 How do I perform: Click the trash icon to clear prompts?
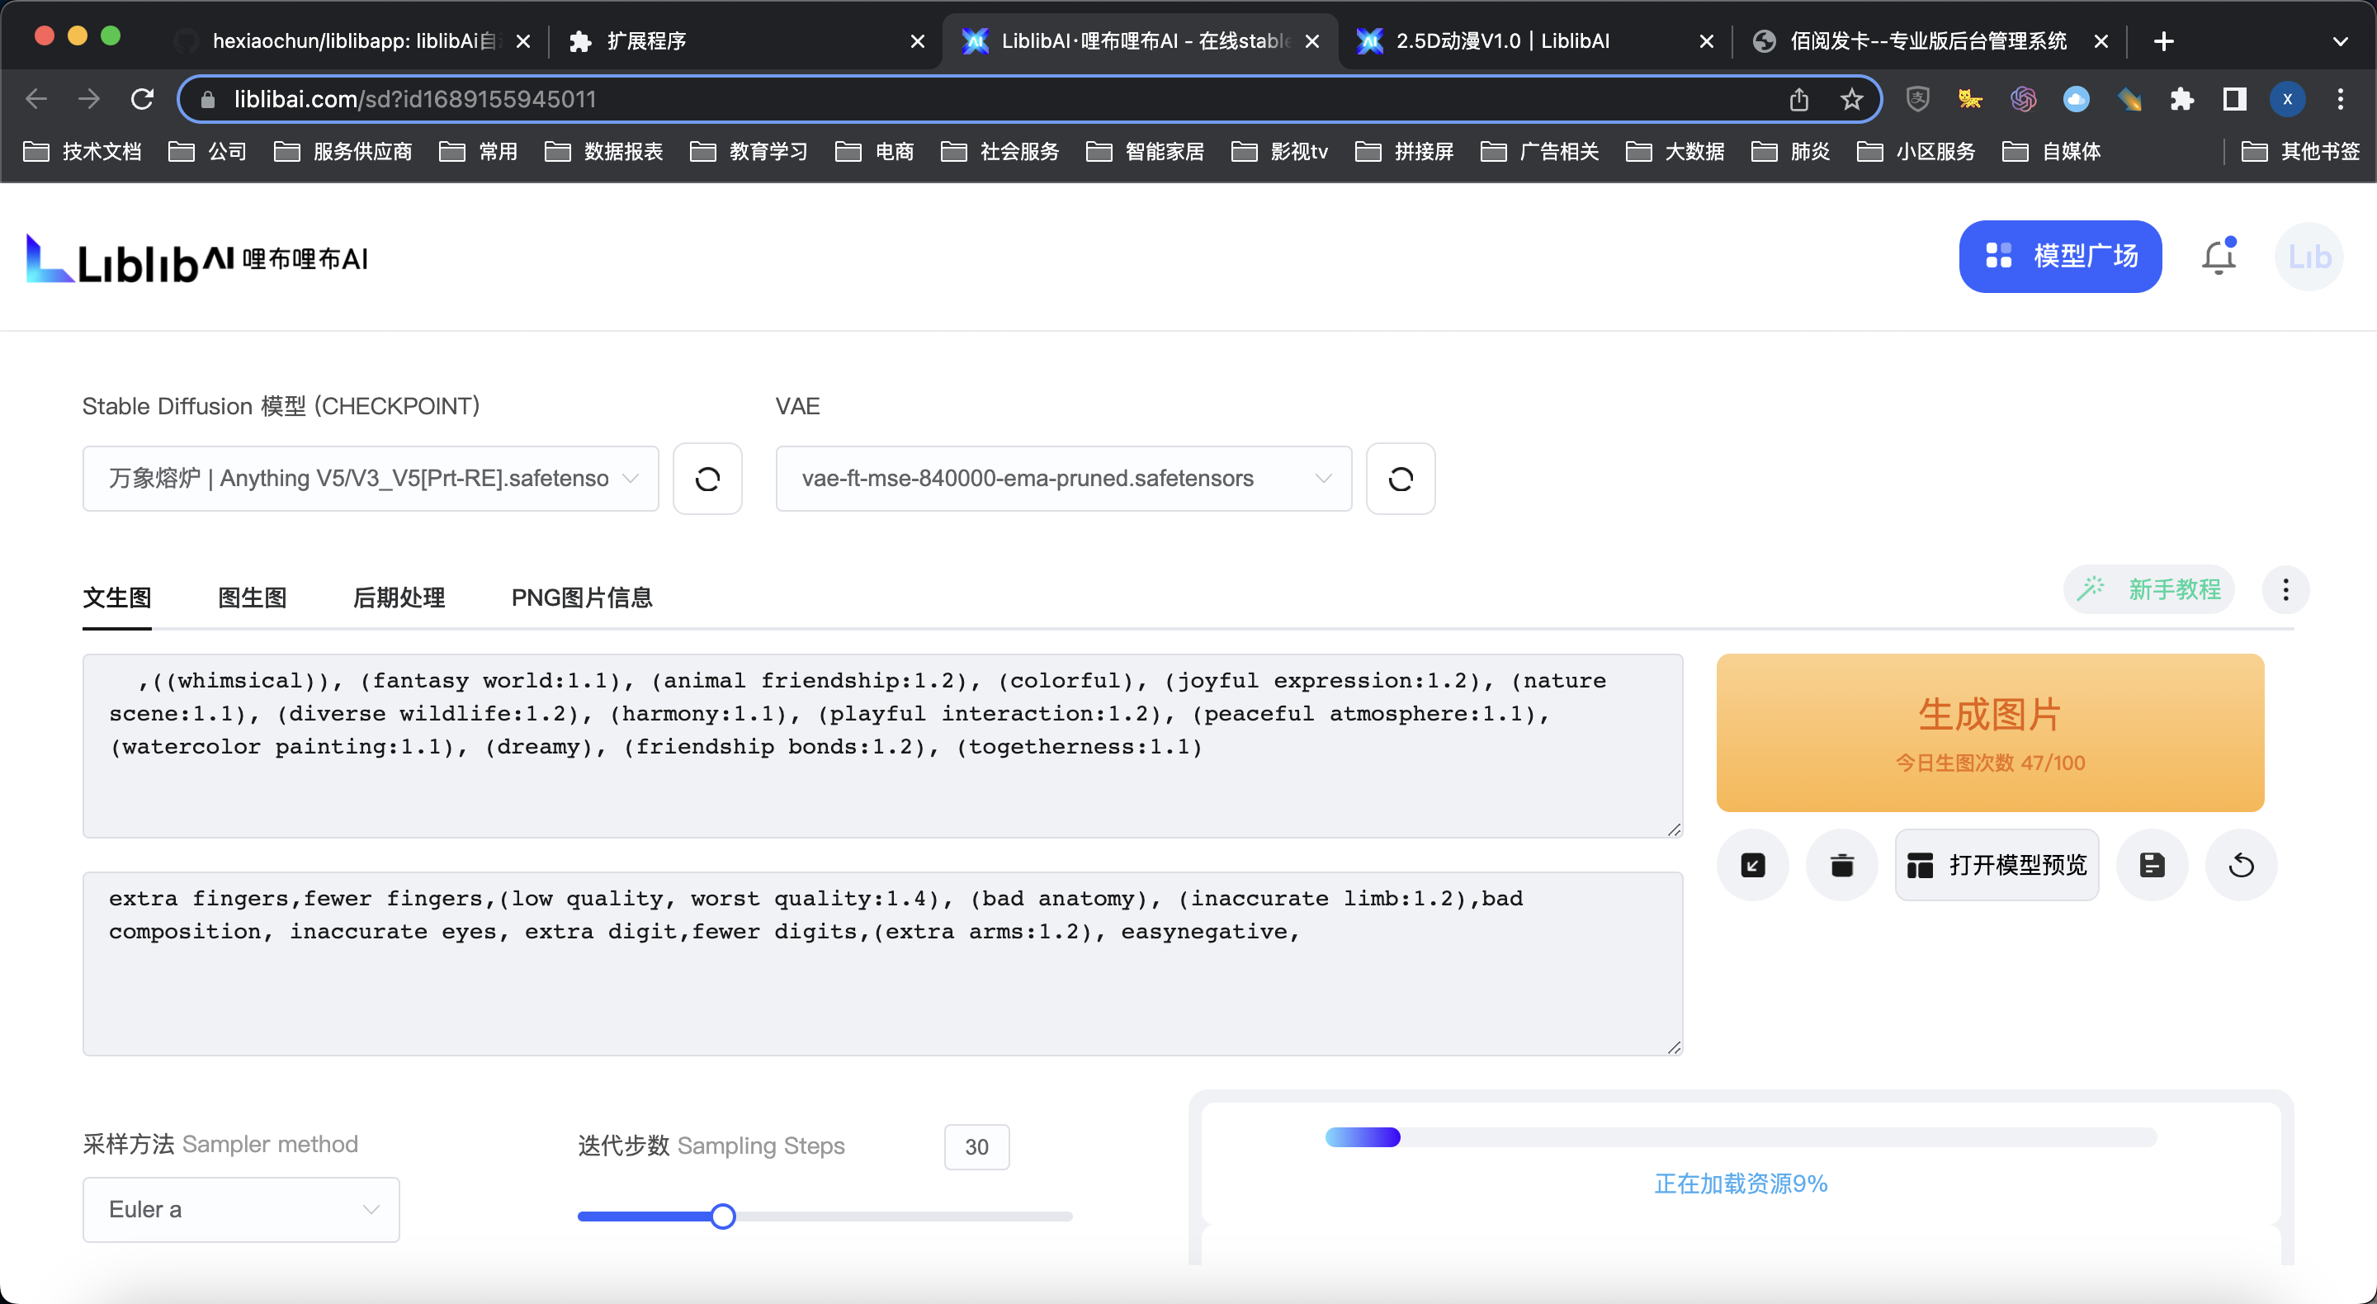[1842, 865]
